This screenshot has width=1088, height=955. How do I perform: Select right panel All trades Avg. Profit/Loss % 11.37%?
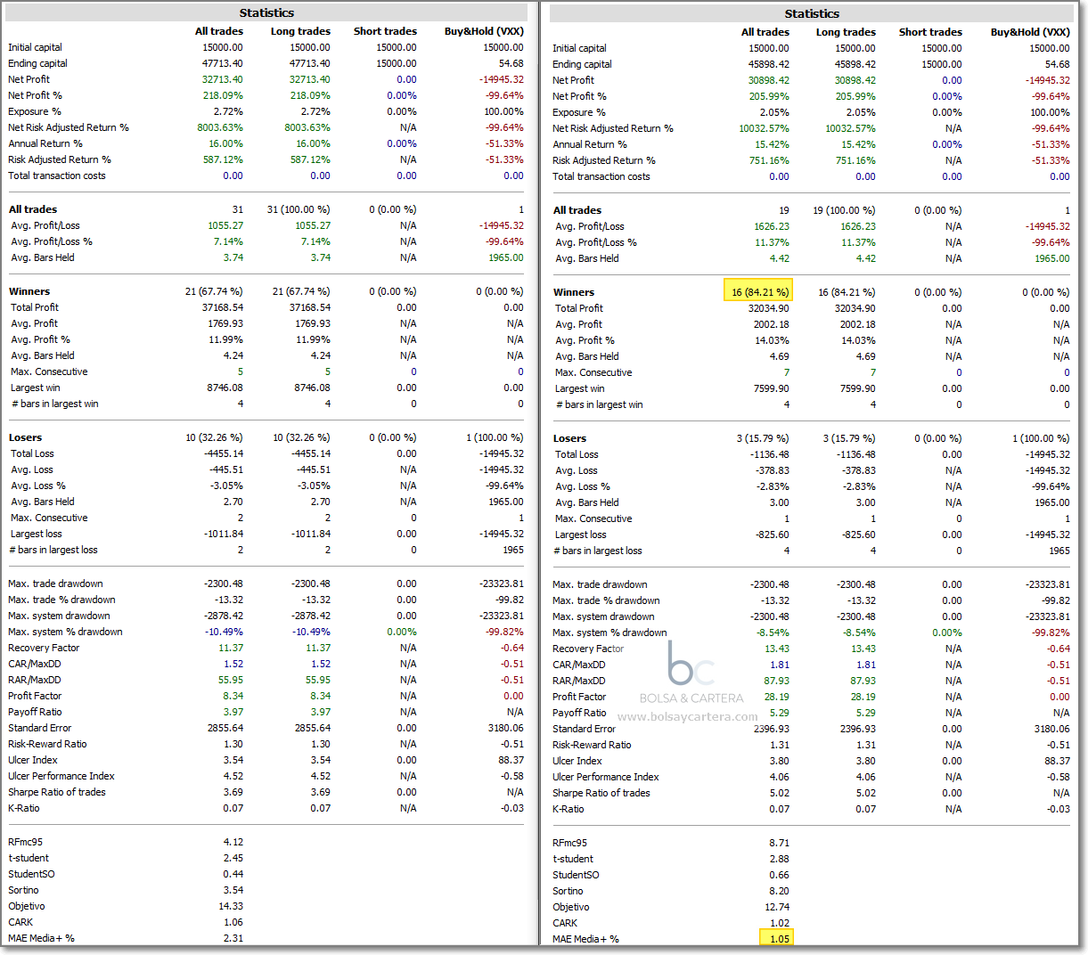(x=773, y=242)
